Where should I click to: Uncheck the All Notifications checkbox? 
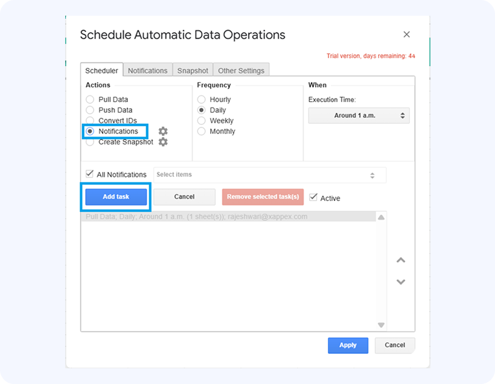(90, 174)
